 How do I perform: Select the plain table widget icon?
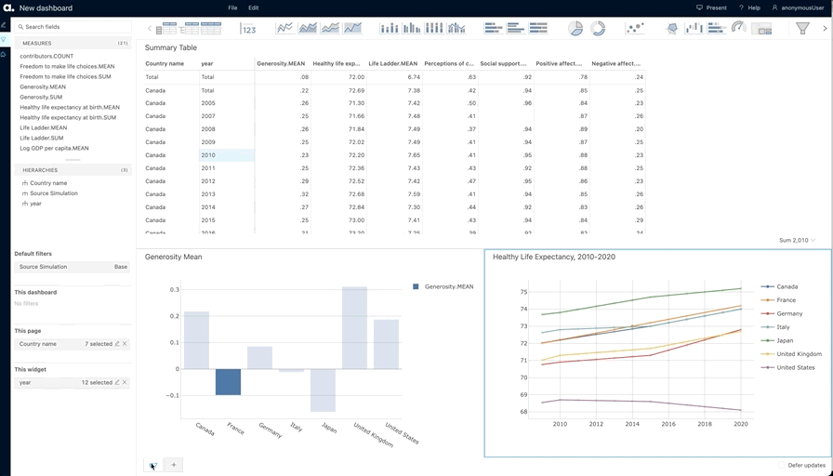[211, 28]
